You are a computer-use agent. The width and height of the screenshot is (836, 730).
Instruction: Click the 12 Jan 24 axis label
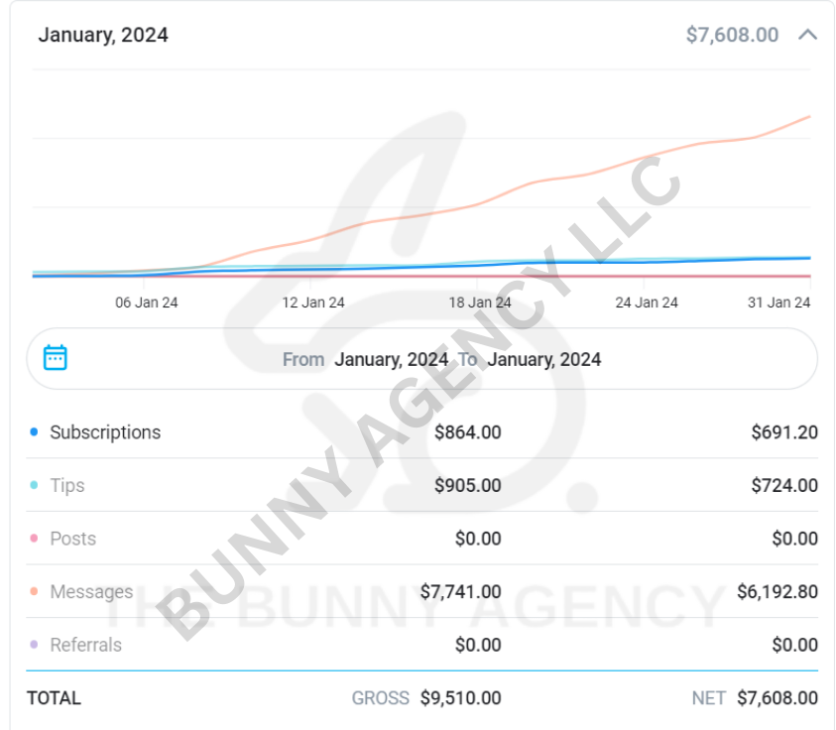pyautogui.click(x=313, y=303)
